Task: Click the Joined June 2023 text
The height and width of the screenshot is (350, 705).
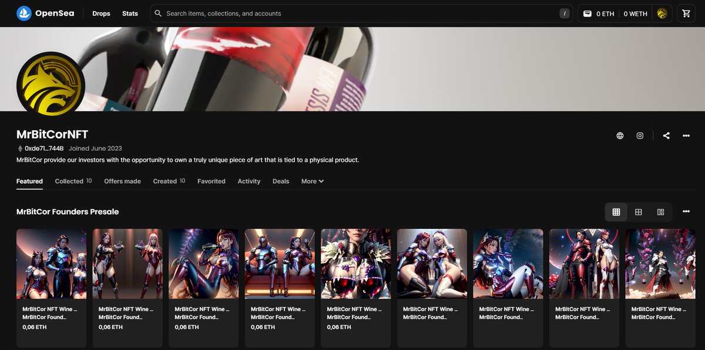Action: [95, 149]
